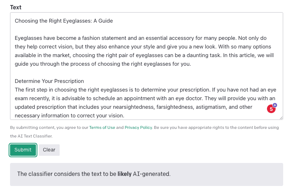Click the red "5" notification badge

pos(271,109)
